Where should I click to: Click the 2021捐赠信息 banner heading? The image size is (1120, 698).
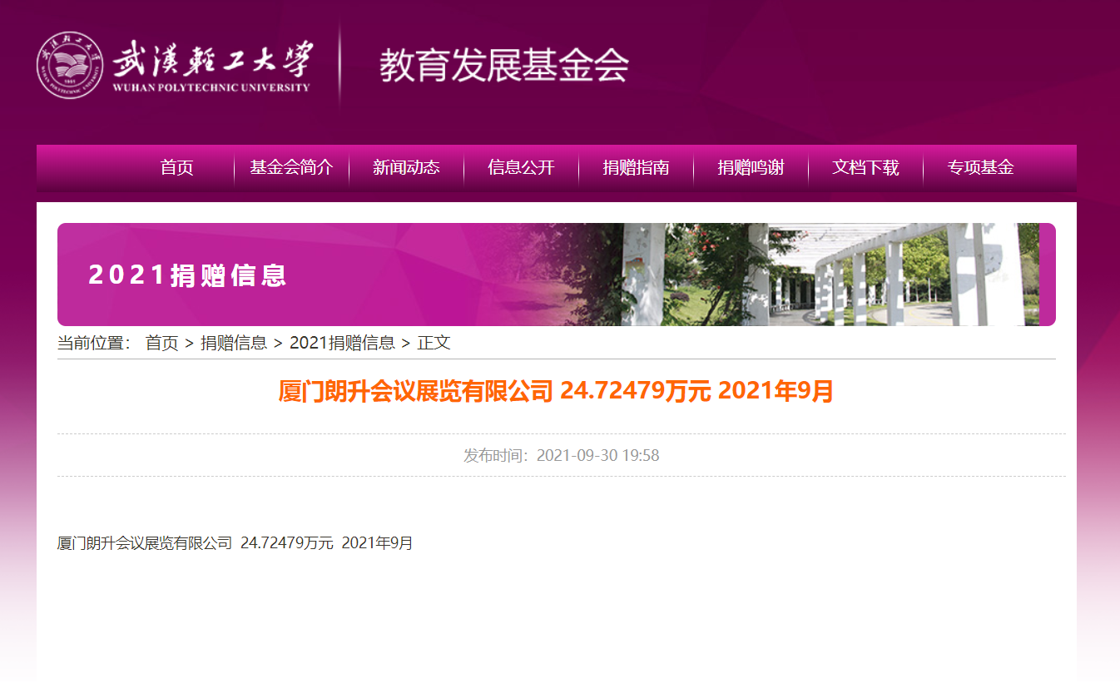tap(188, 275)
